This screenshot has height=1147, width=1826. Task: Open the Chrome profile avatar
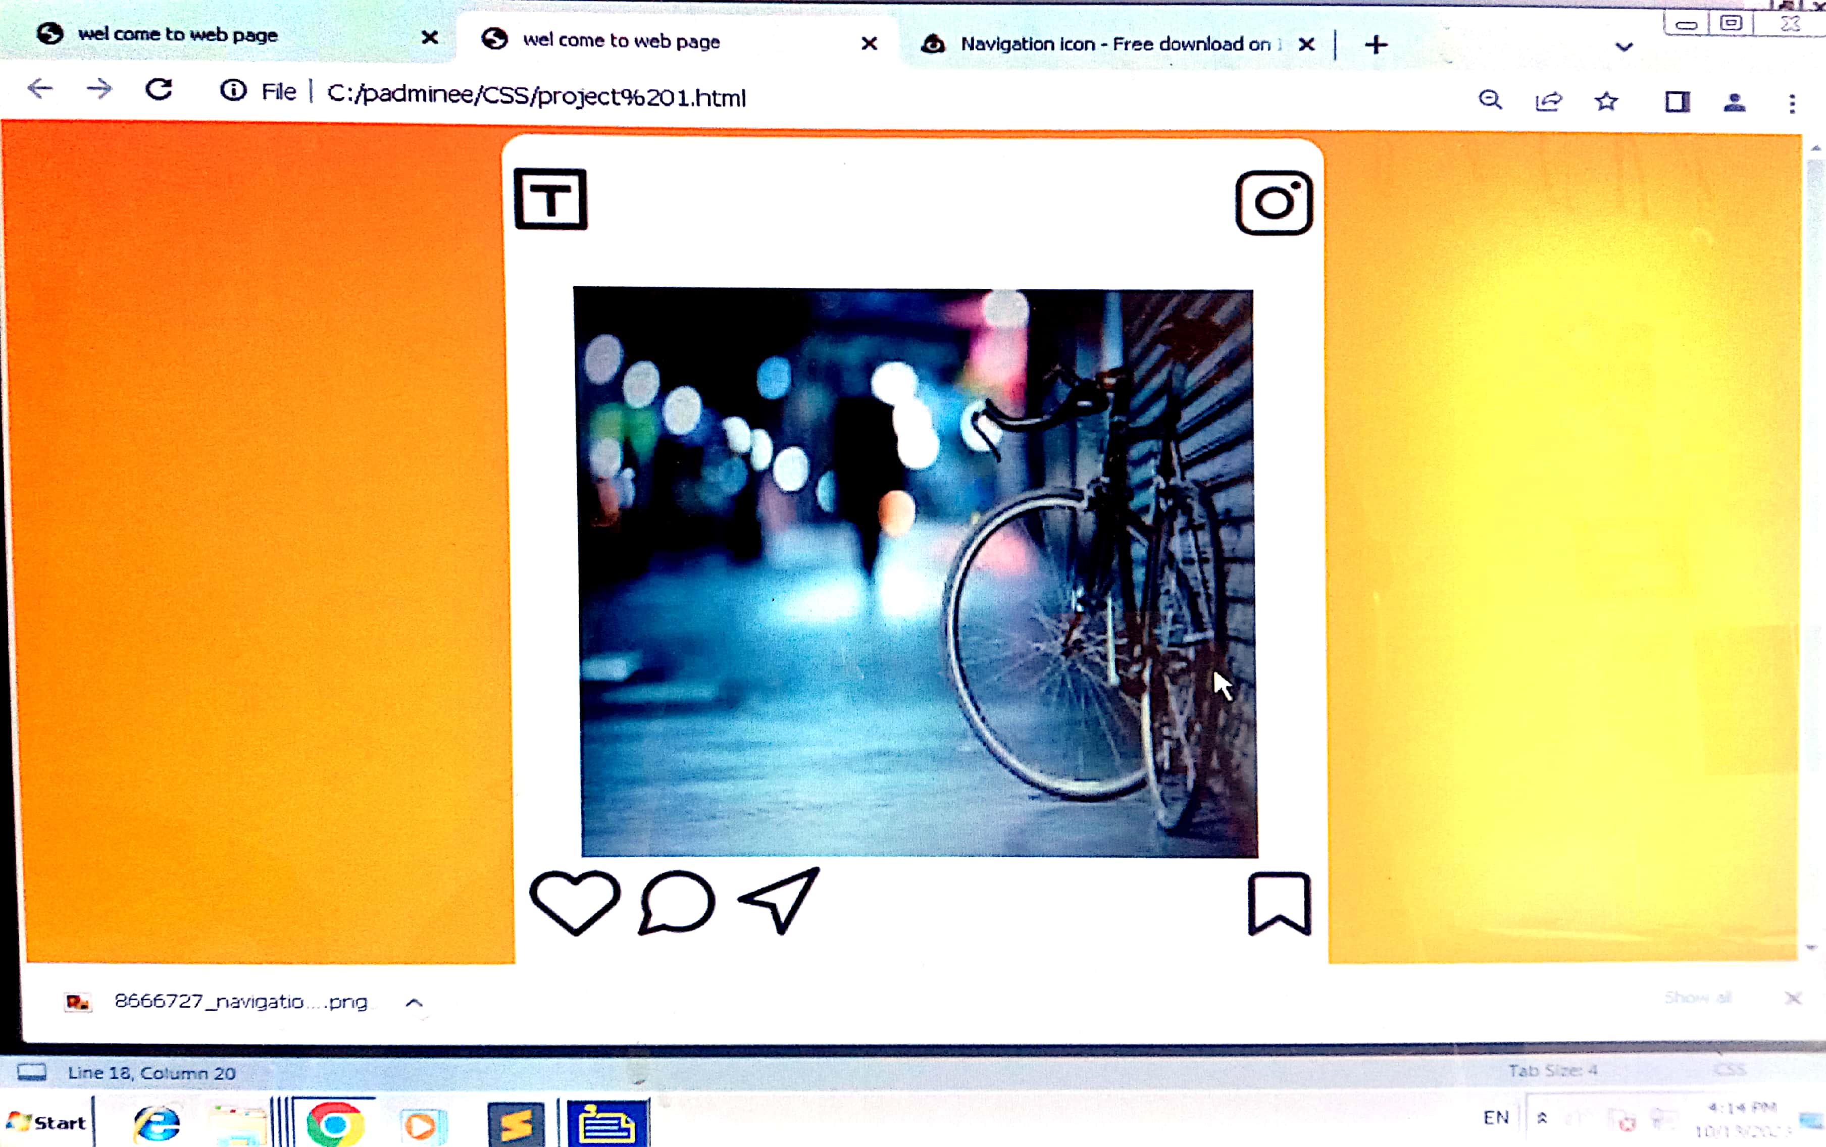coord(1734,101)
